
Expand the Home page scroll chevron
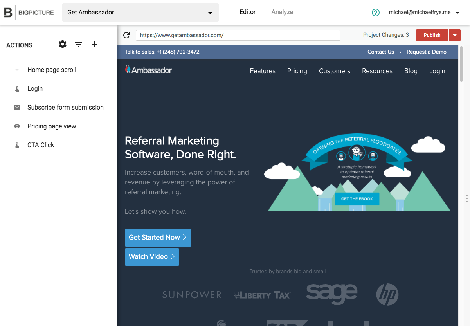coord(17,70)
